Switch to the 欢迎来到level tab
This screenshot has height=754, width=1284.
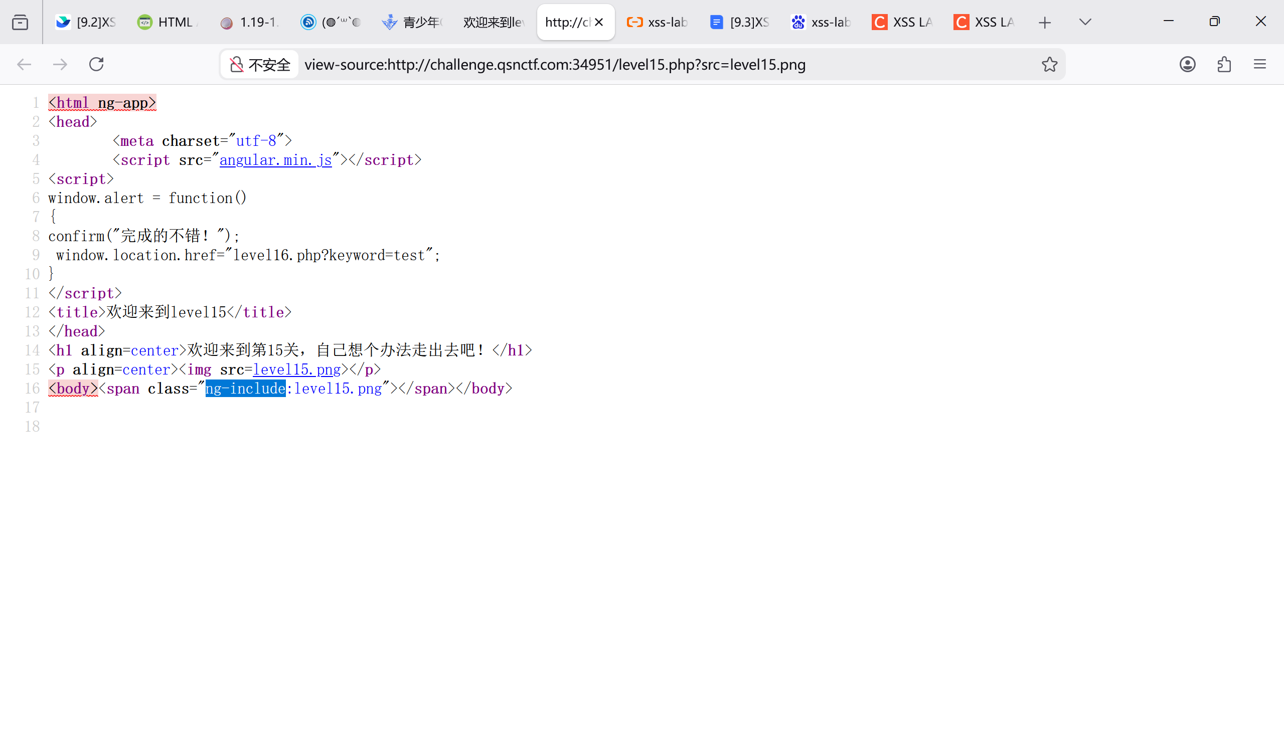[493, 22]
